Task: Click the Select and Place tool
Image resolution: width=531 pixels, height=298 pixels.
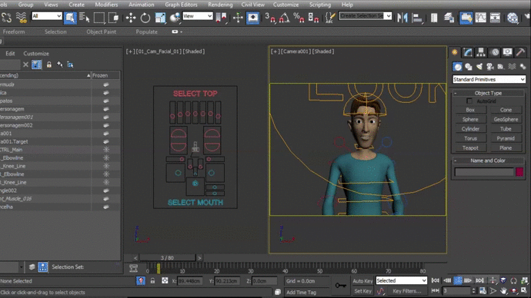Action: 175,18
